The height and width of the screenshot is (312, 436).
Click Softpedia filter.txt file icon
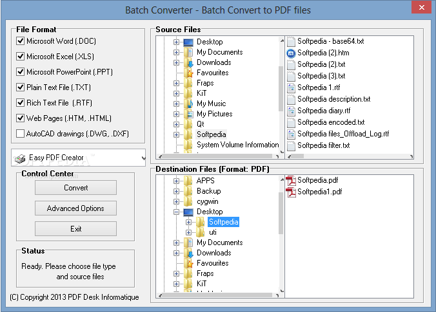291,145
